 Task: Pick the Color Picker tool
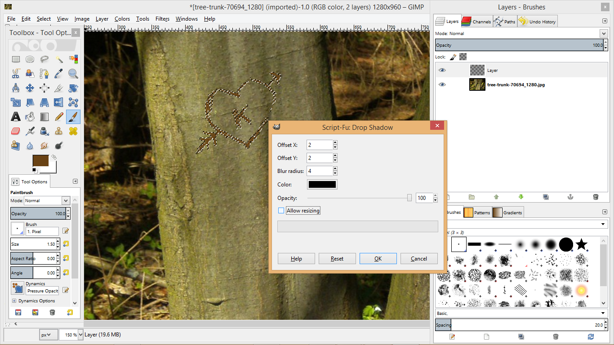(x=58, y=73)
